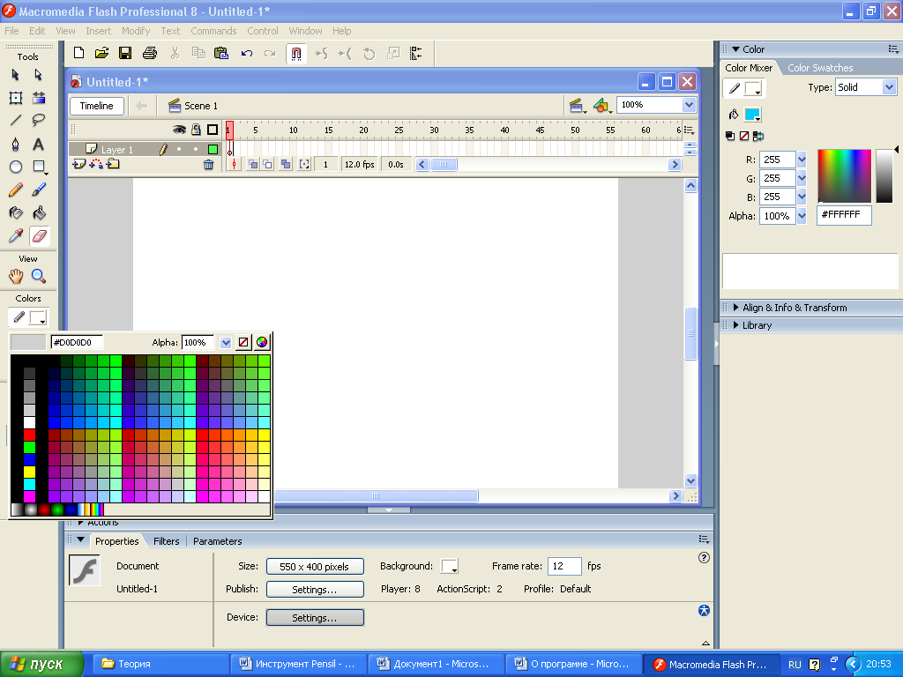Toggle Edit Multiple Frames button
This screenshot has width=903, height=677.
[285, 165]
